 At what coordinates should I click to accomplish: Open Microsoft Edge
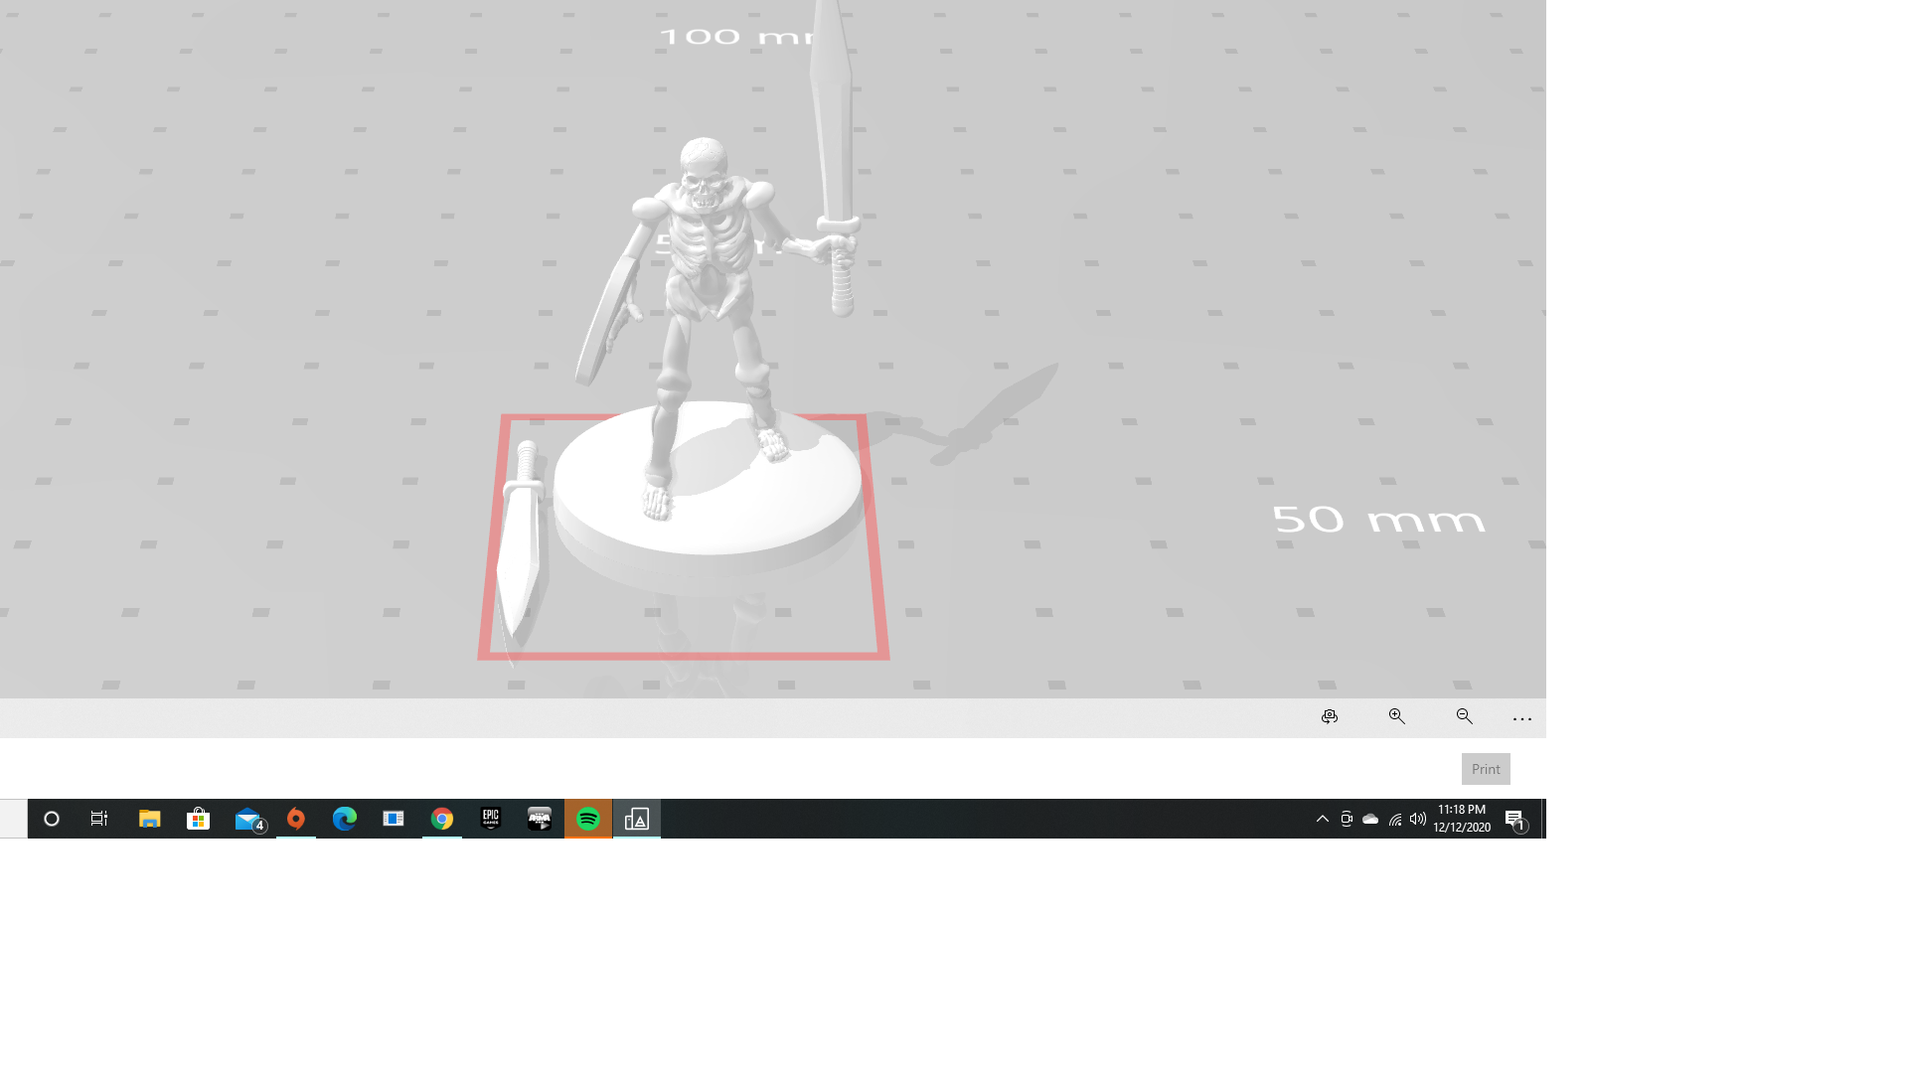tap(345, 819)
